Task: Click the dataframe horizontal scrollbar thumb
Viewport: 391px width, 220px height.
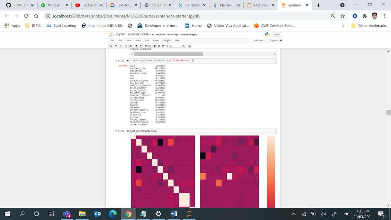Action: tap(169, 54)
